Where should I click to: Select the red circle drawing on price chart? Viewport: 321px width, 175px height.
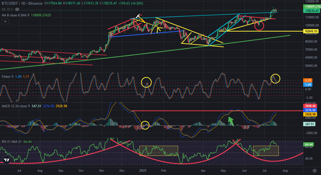[259, 25]
